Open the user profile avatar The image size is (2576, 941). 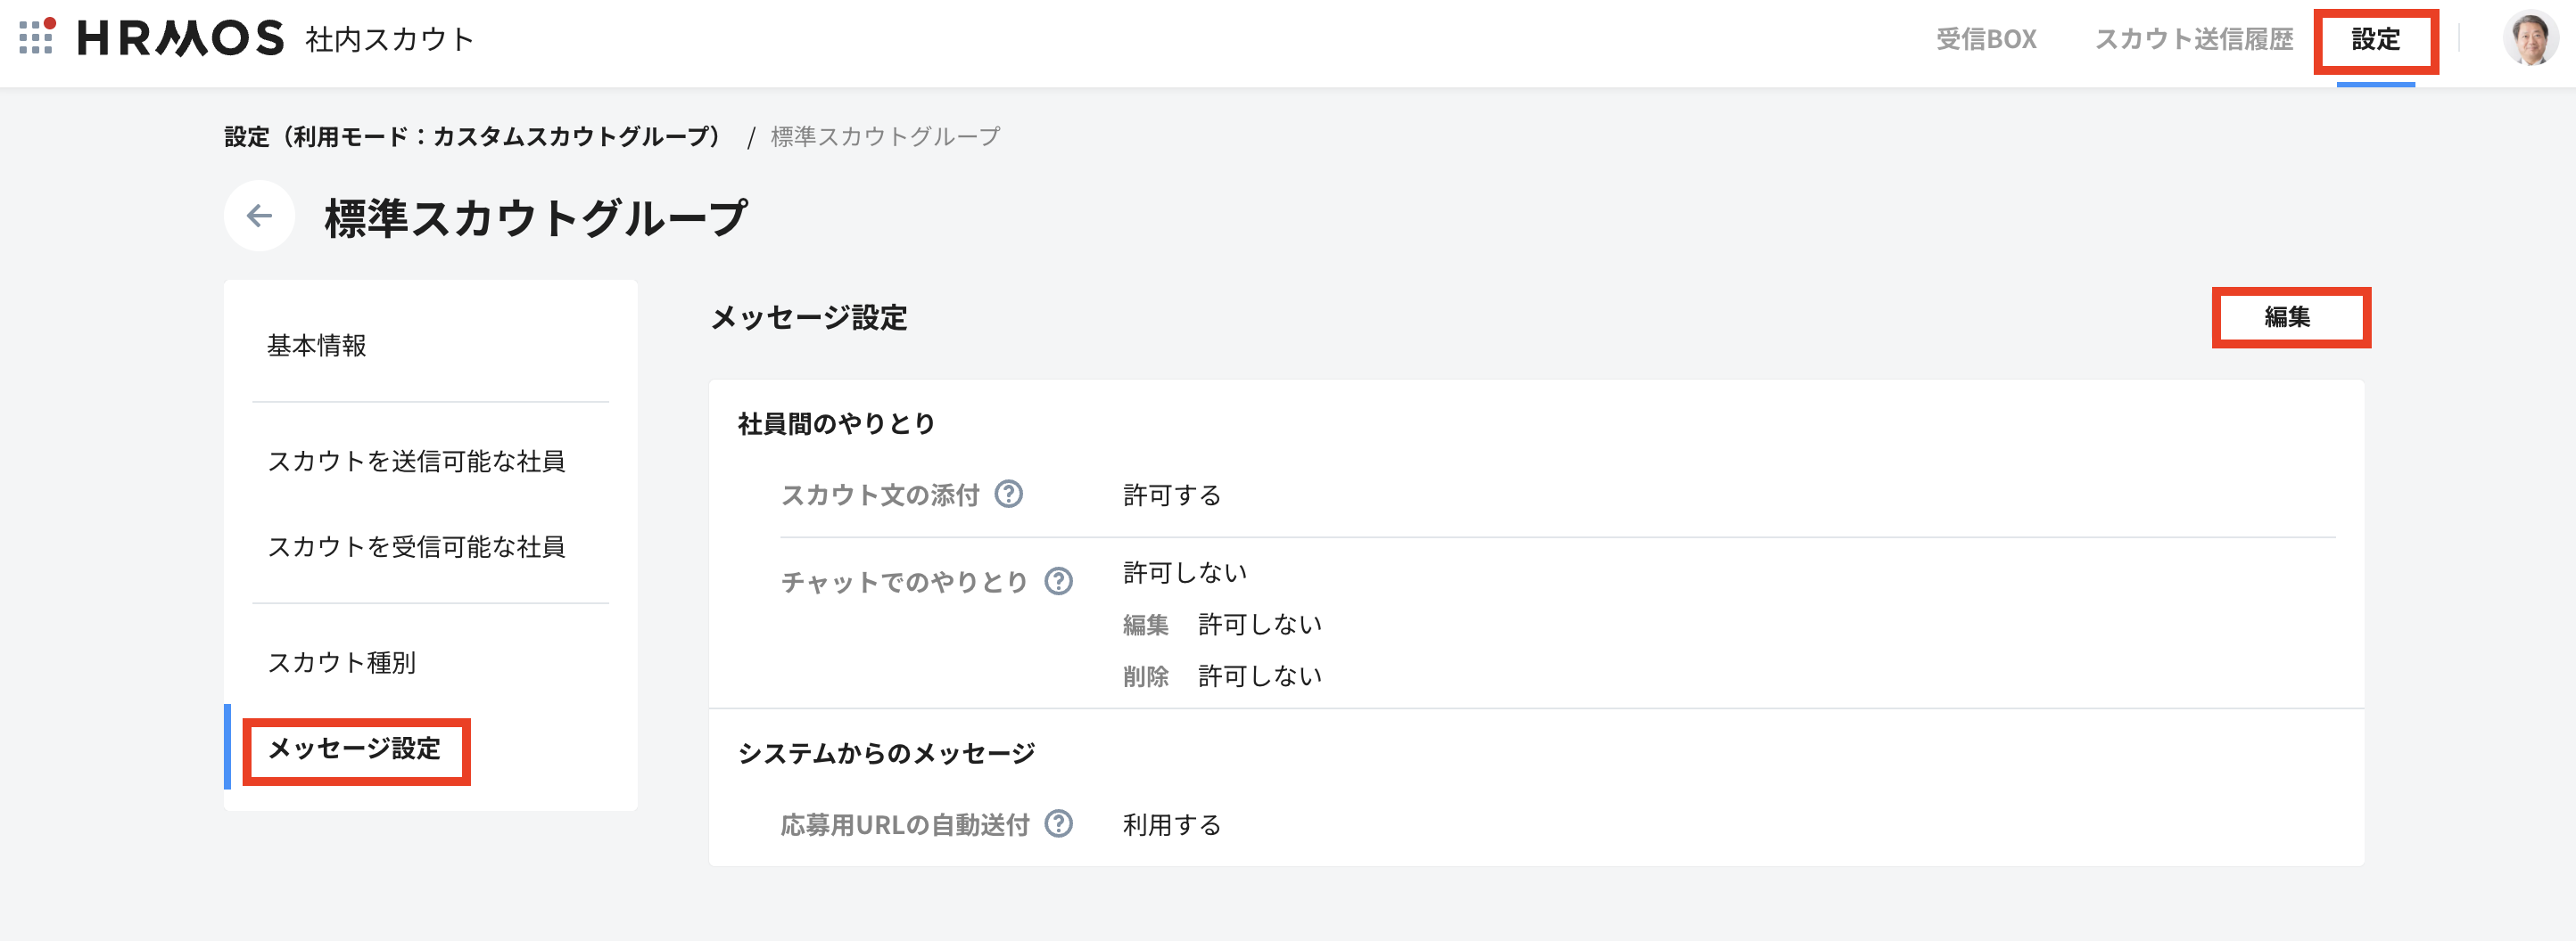[2530, 39]
